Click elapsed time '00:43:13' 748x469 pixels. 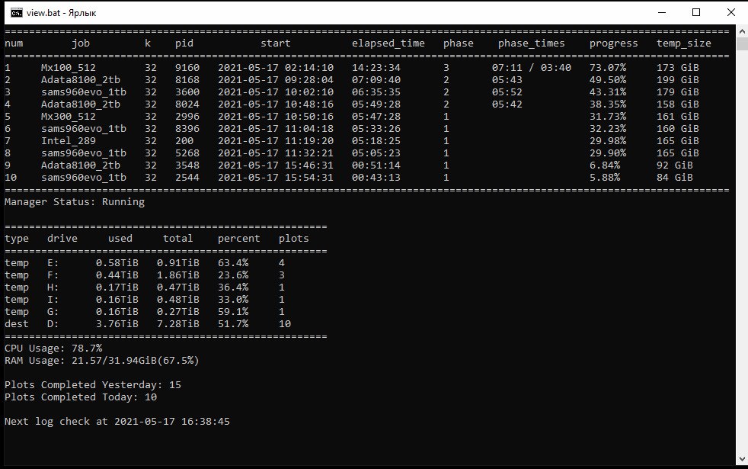point(376,178)
